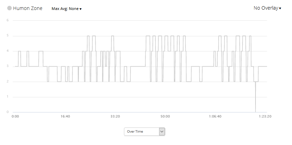Click the vertical drop-to-zero spike near chart end
Viewport: 292px width, 145px height.
click(x=255, y=97)
